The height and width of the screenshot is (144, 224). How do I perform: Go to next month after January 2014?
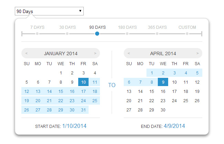click(95, 53)
